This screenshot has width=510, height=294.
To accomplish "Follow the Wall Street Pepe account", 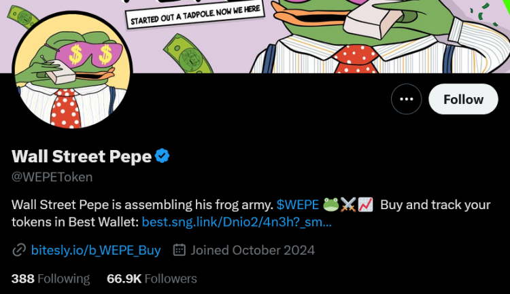I will click(x=463, y=99).
